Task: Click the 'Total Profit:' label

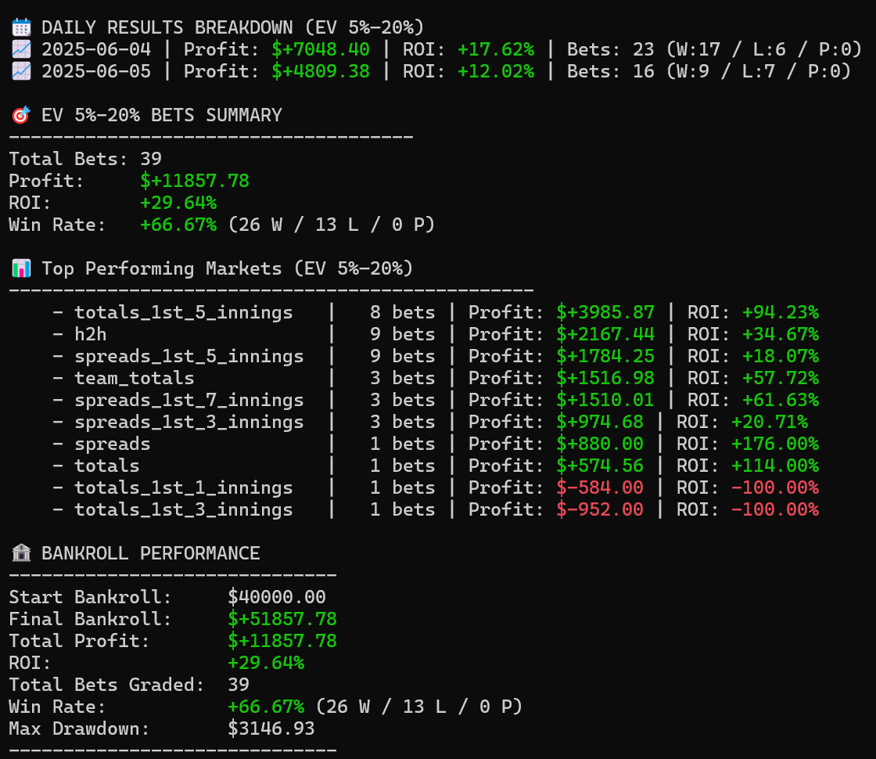Action: (x=80, y=641)
